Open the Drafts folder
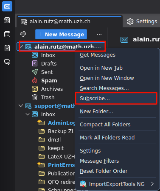 (x=49, y=64)
